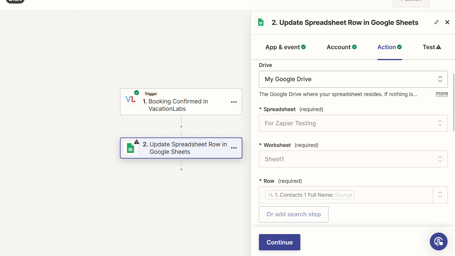The image size is (455, 256).
Task: Open the Worksheet Sheet1 dropdown
Action: (353, 159)
